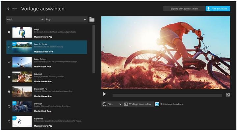The height and width of the screenshot is (130, 237).
Task: Select the Born To Thrive thumbnail
Action: (22, 47)
